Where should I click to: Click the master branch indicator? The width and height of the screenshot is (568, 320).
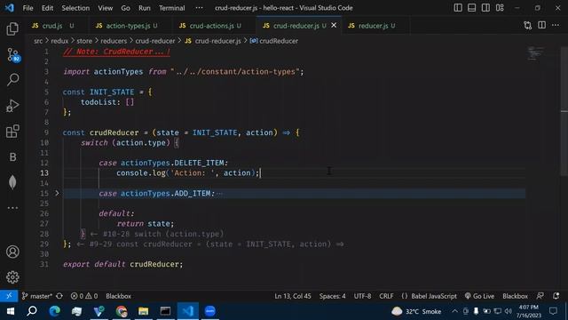[37, 296]
